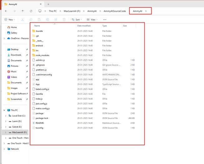Open the See more ellipsis menu
The height and width of the screenshot is (164, 204).
coord(105,20)
